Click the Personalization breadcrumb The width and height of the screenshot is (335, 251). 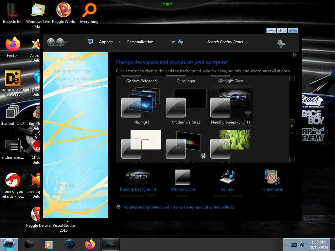pyautogui.click(x=140, y=42)
